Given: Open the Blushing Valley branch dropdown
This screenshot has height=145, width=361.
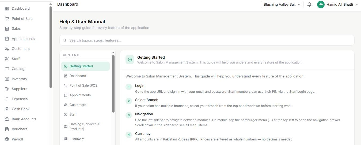Looking at the screenshot, I should [x=282, y=5].
